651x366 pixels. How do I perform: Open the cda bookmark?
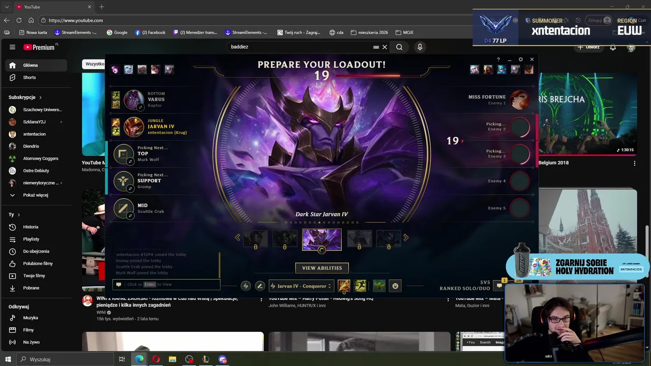pyautogui.click(x=336, y=33)
